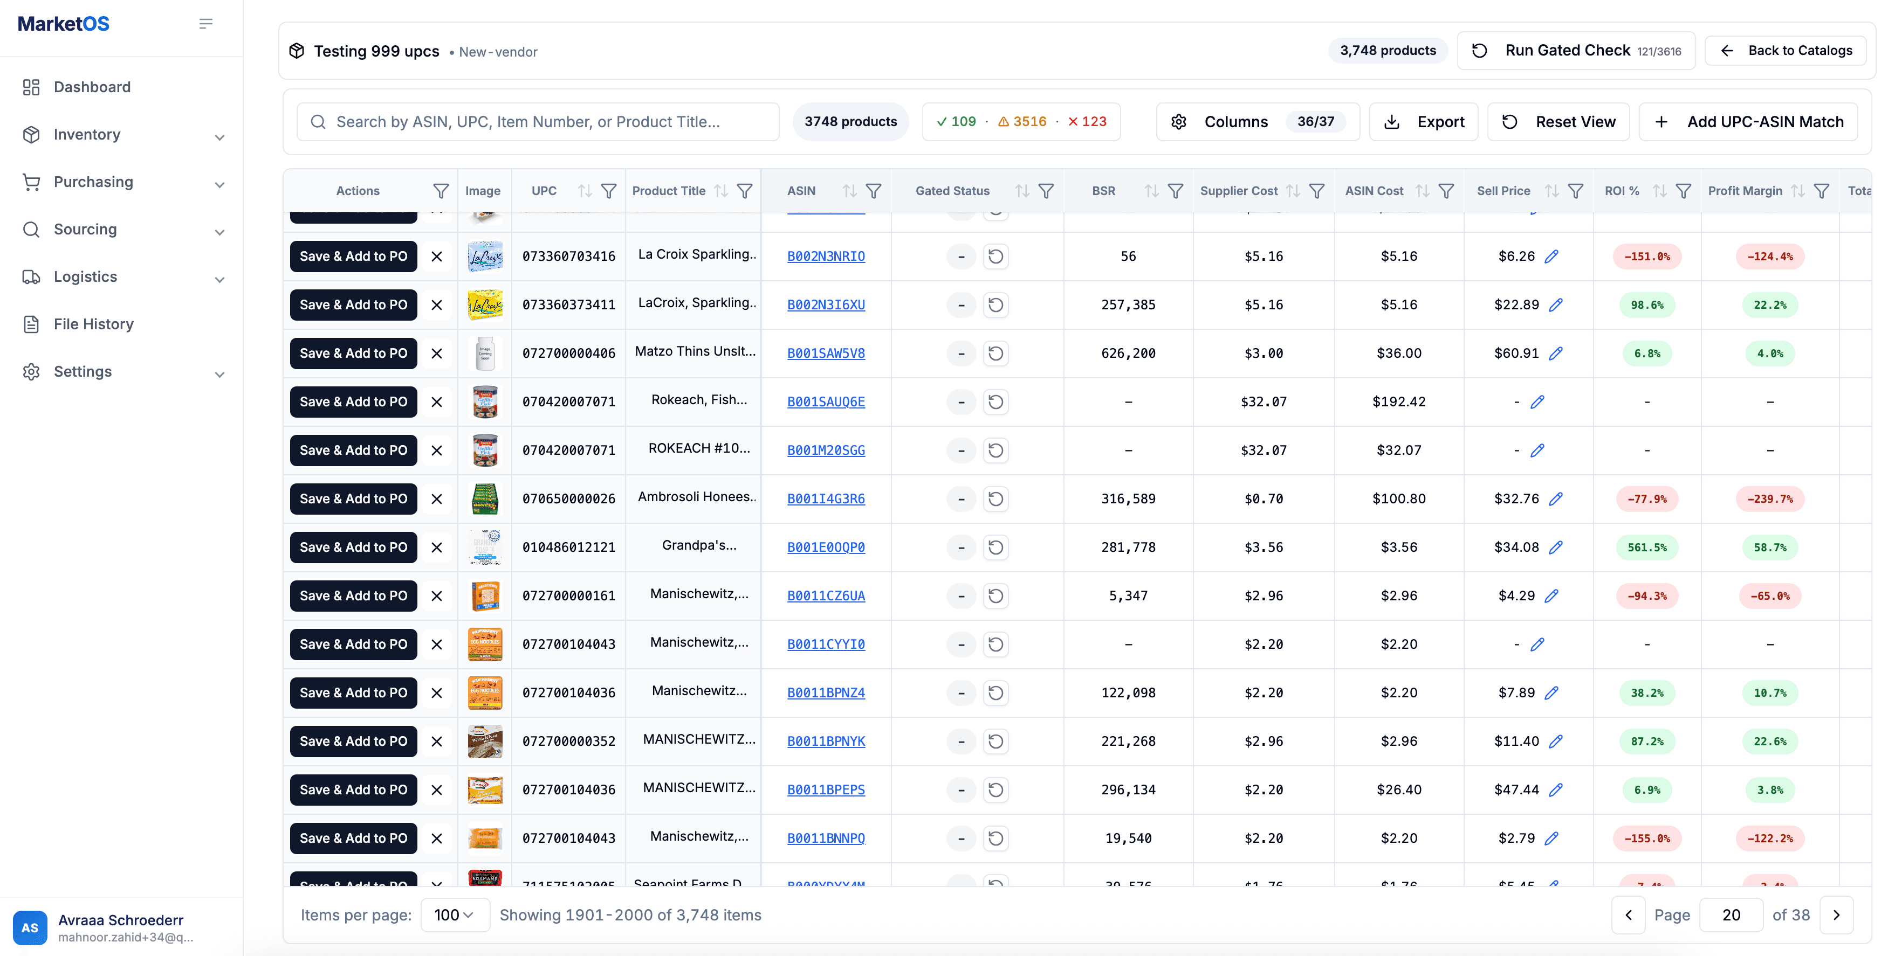Edit sell price $34.08
1895x956 pixels.
pyautogui.click(x=1555, y=548)
